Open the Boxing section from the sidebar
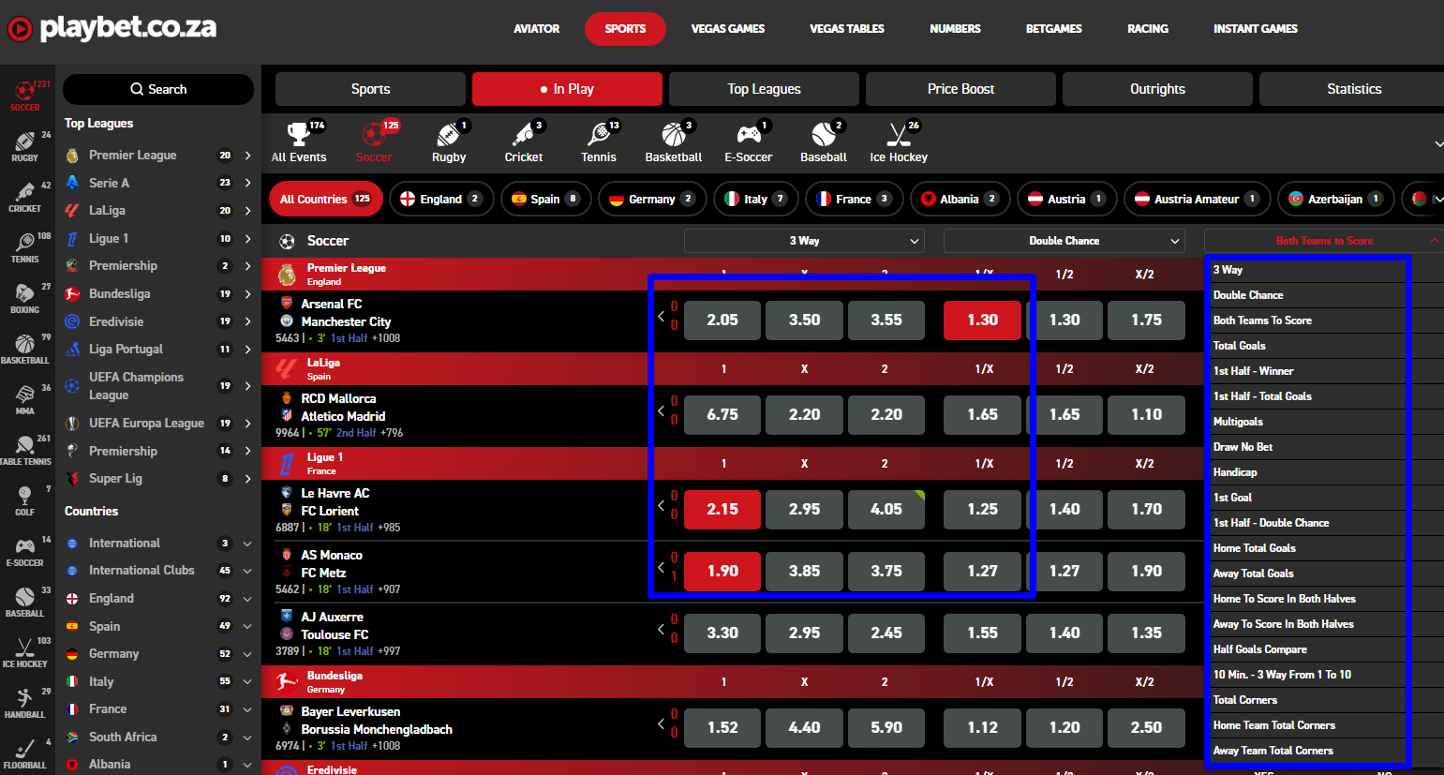 click(x=25, y=298)
